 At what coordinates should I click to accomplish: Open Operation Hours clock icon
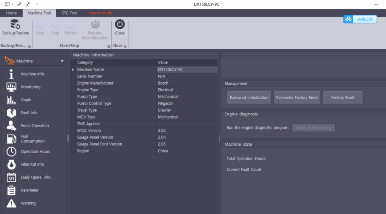coord(12,152)
